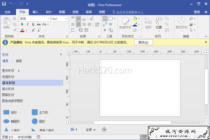Switch to the 审阅 ribbon tab
Image resolution: width=210 pixels, height=140 pixels.
click(89, 12)
